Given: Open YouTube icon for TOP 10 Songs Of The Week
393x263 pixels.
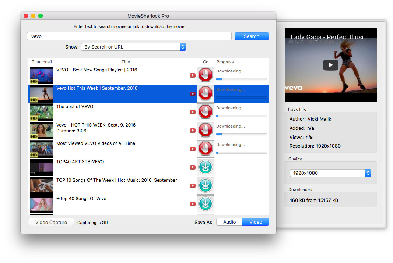Looking at the screenshot, I should (x=193, y=186).
